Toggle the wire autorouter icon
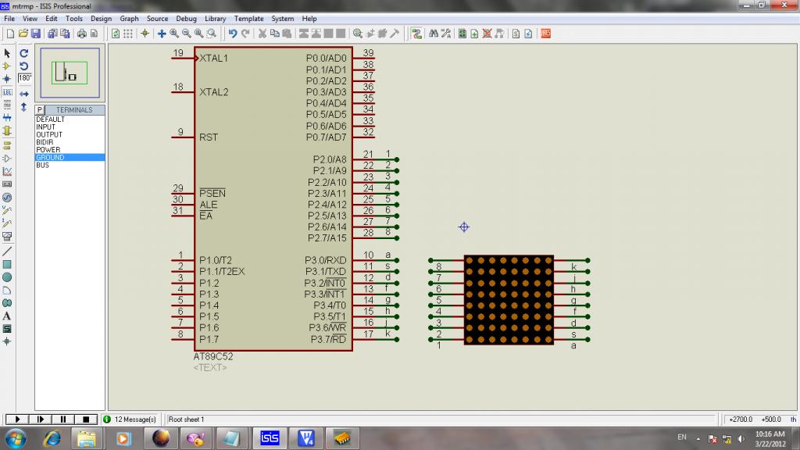The image size is (800, 450). click(x=416, y=34)
